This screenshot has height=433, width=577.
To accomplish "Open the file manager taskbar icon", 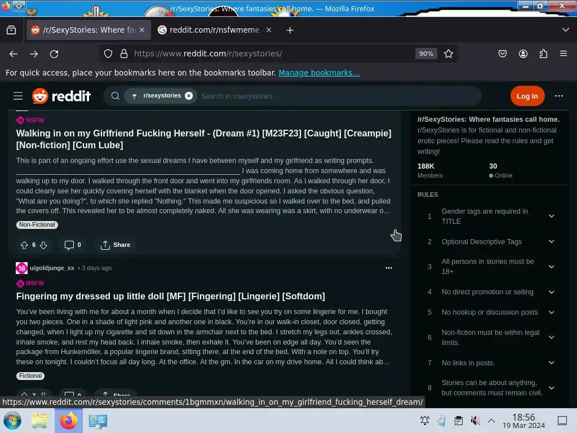I will (x=39, y=421).
